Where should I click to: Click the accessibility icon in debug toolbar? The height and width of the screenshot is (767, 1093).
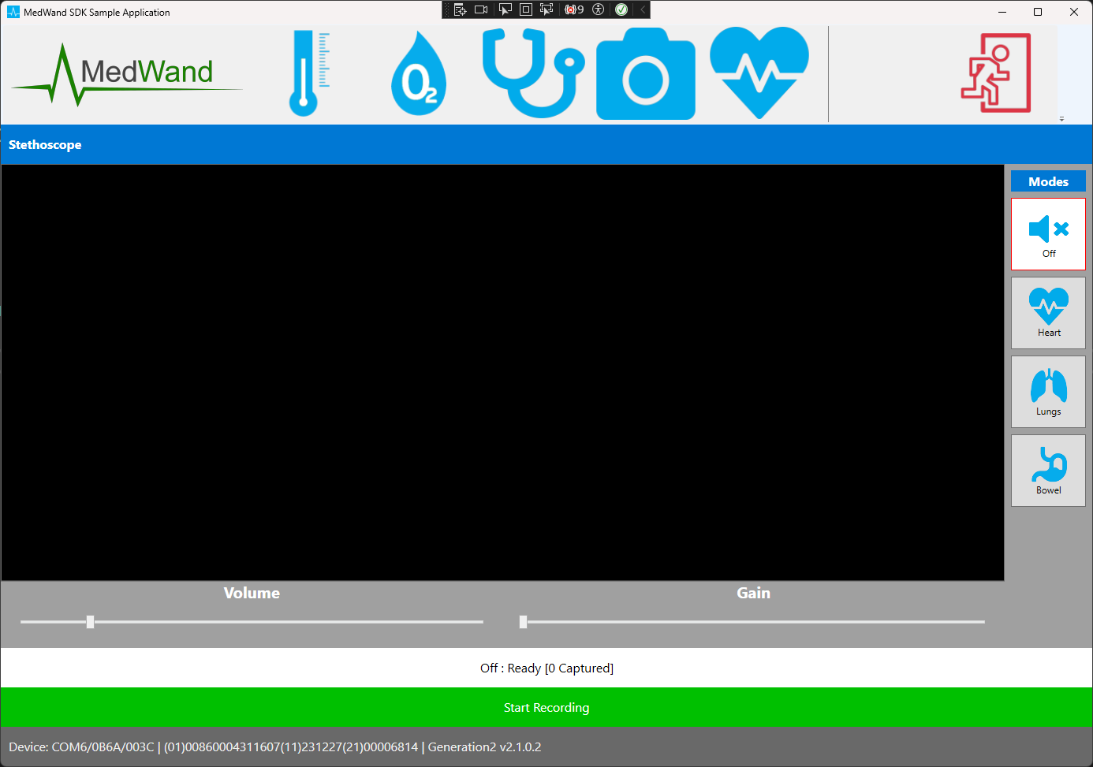[598, 9]
